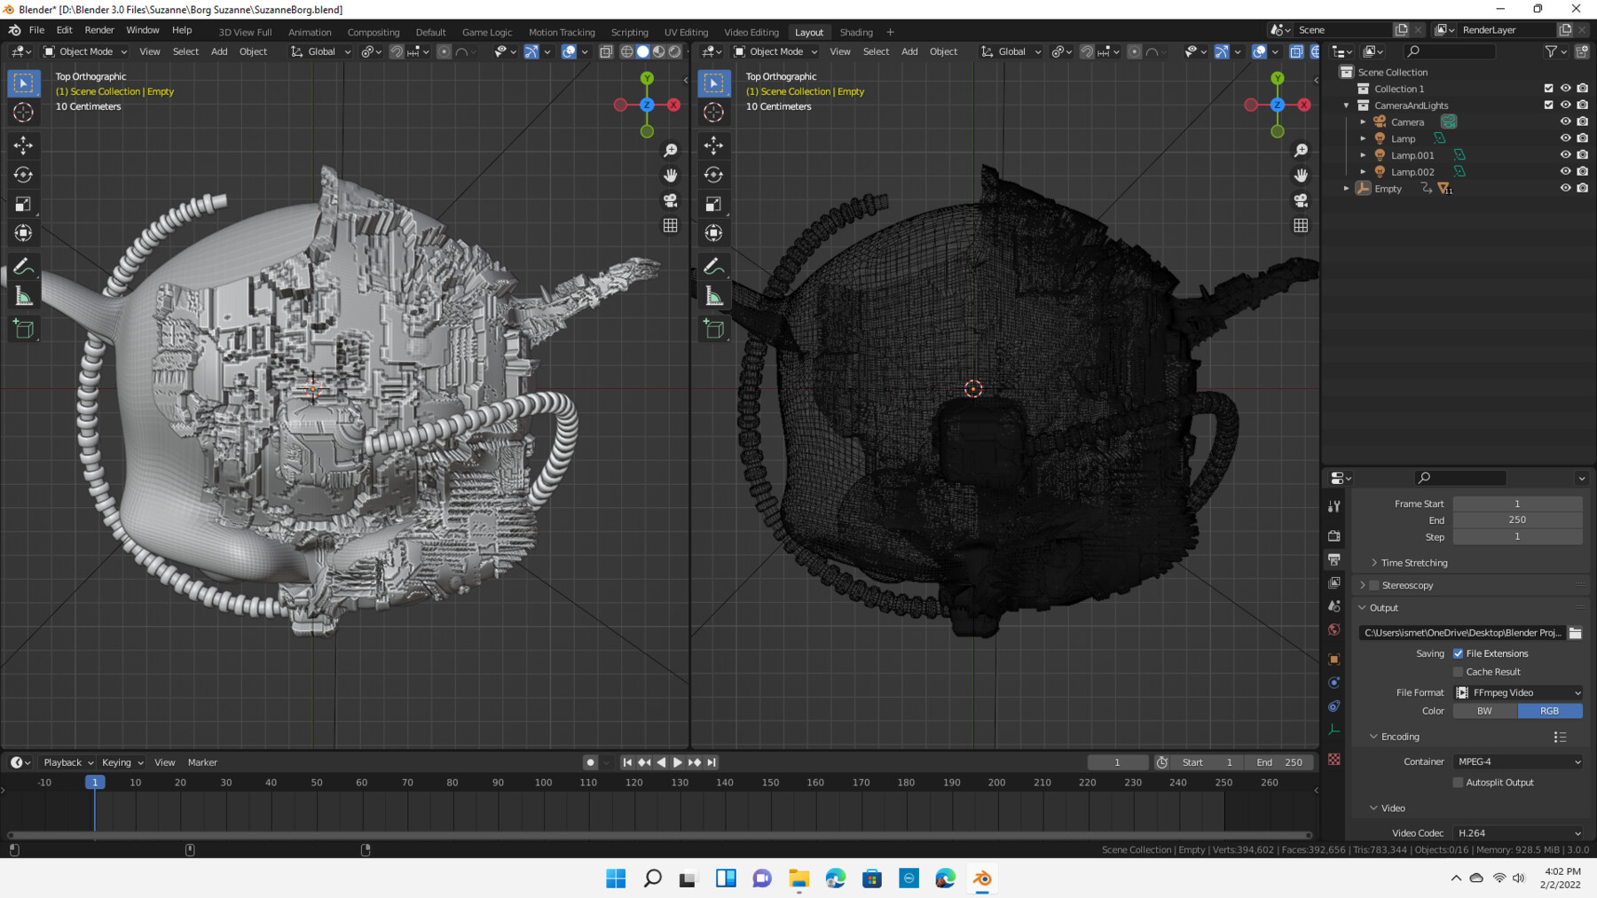Hide Lamp.001 using its eye toggle
Screen dimensions: 1597x898
(1566, 154)
